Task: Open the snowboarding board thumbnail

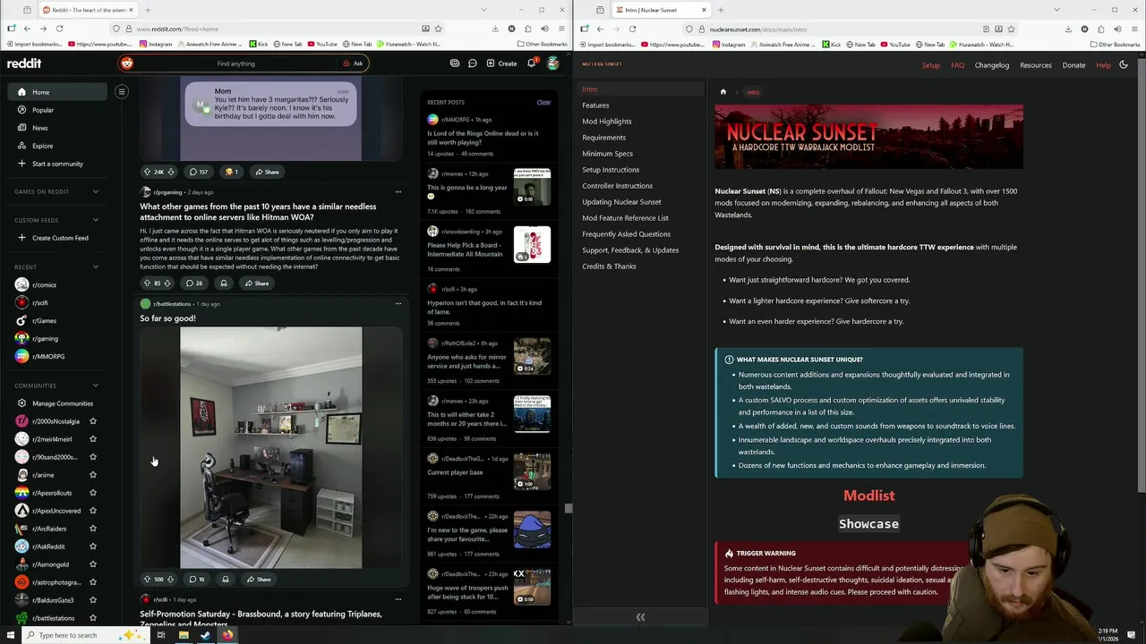Action: (532, 245)
